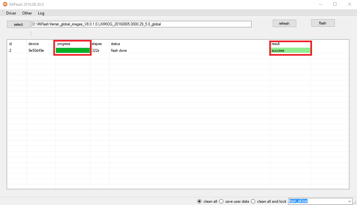The width and height of the screenshot is (357, 205).
Task: Focus the firmware path input field
Action: coord(141,24)
